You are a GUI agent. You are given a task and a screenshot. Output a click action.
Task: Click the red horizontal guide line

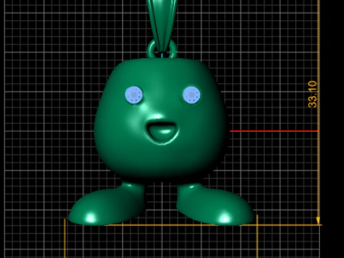point(274,131)
